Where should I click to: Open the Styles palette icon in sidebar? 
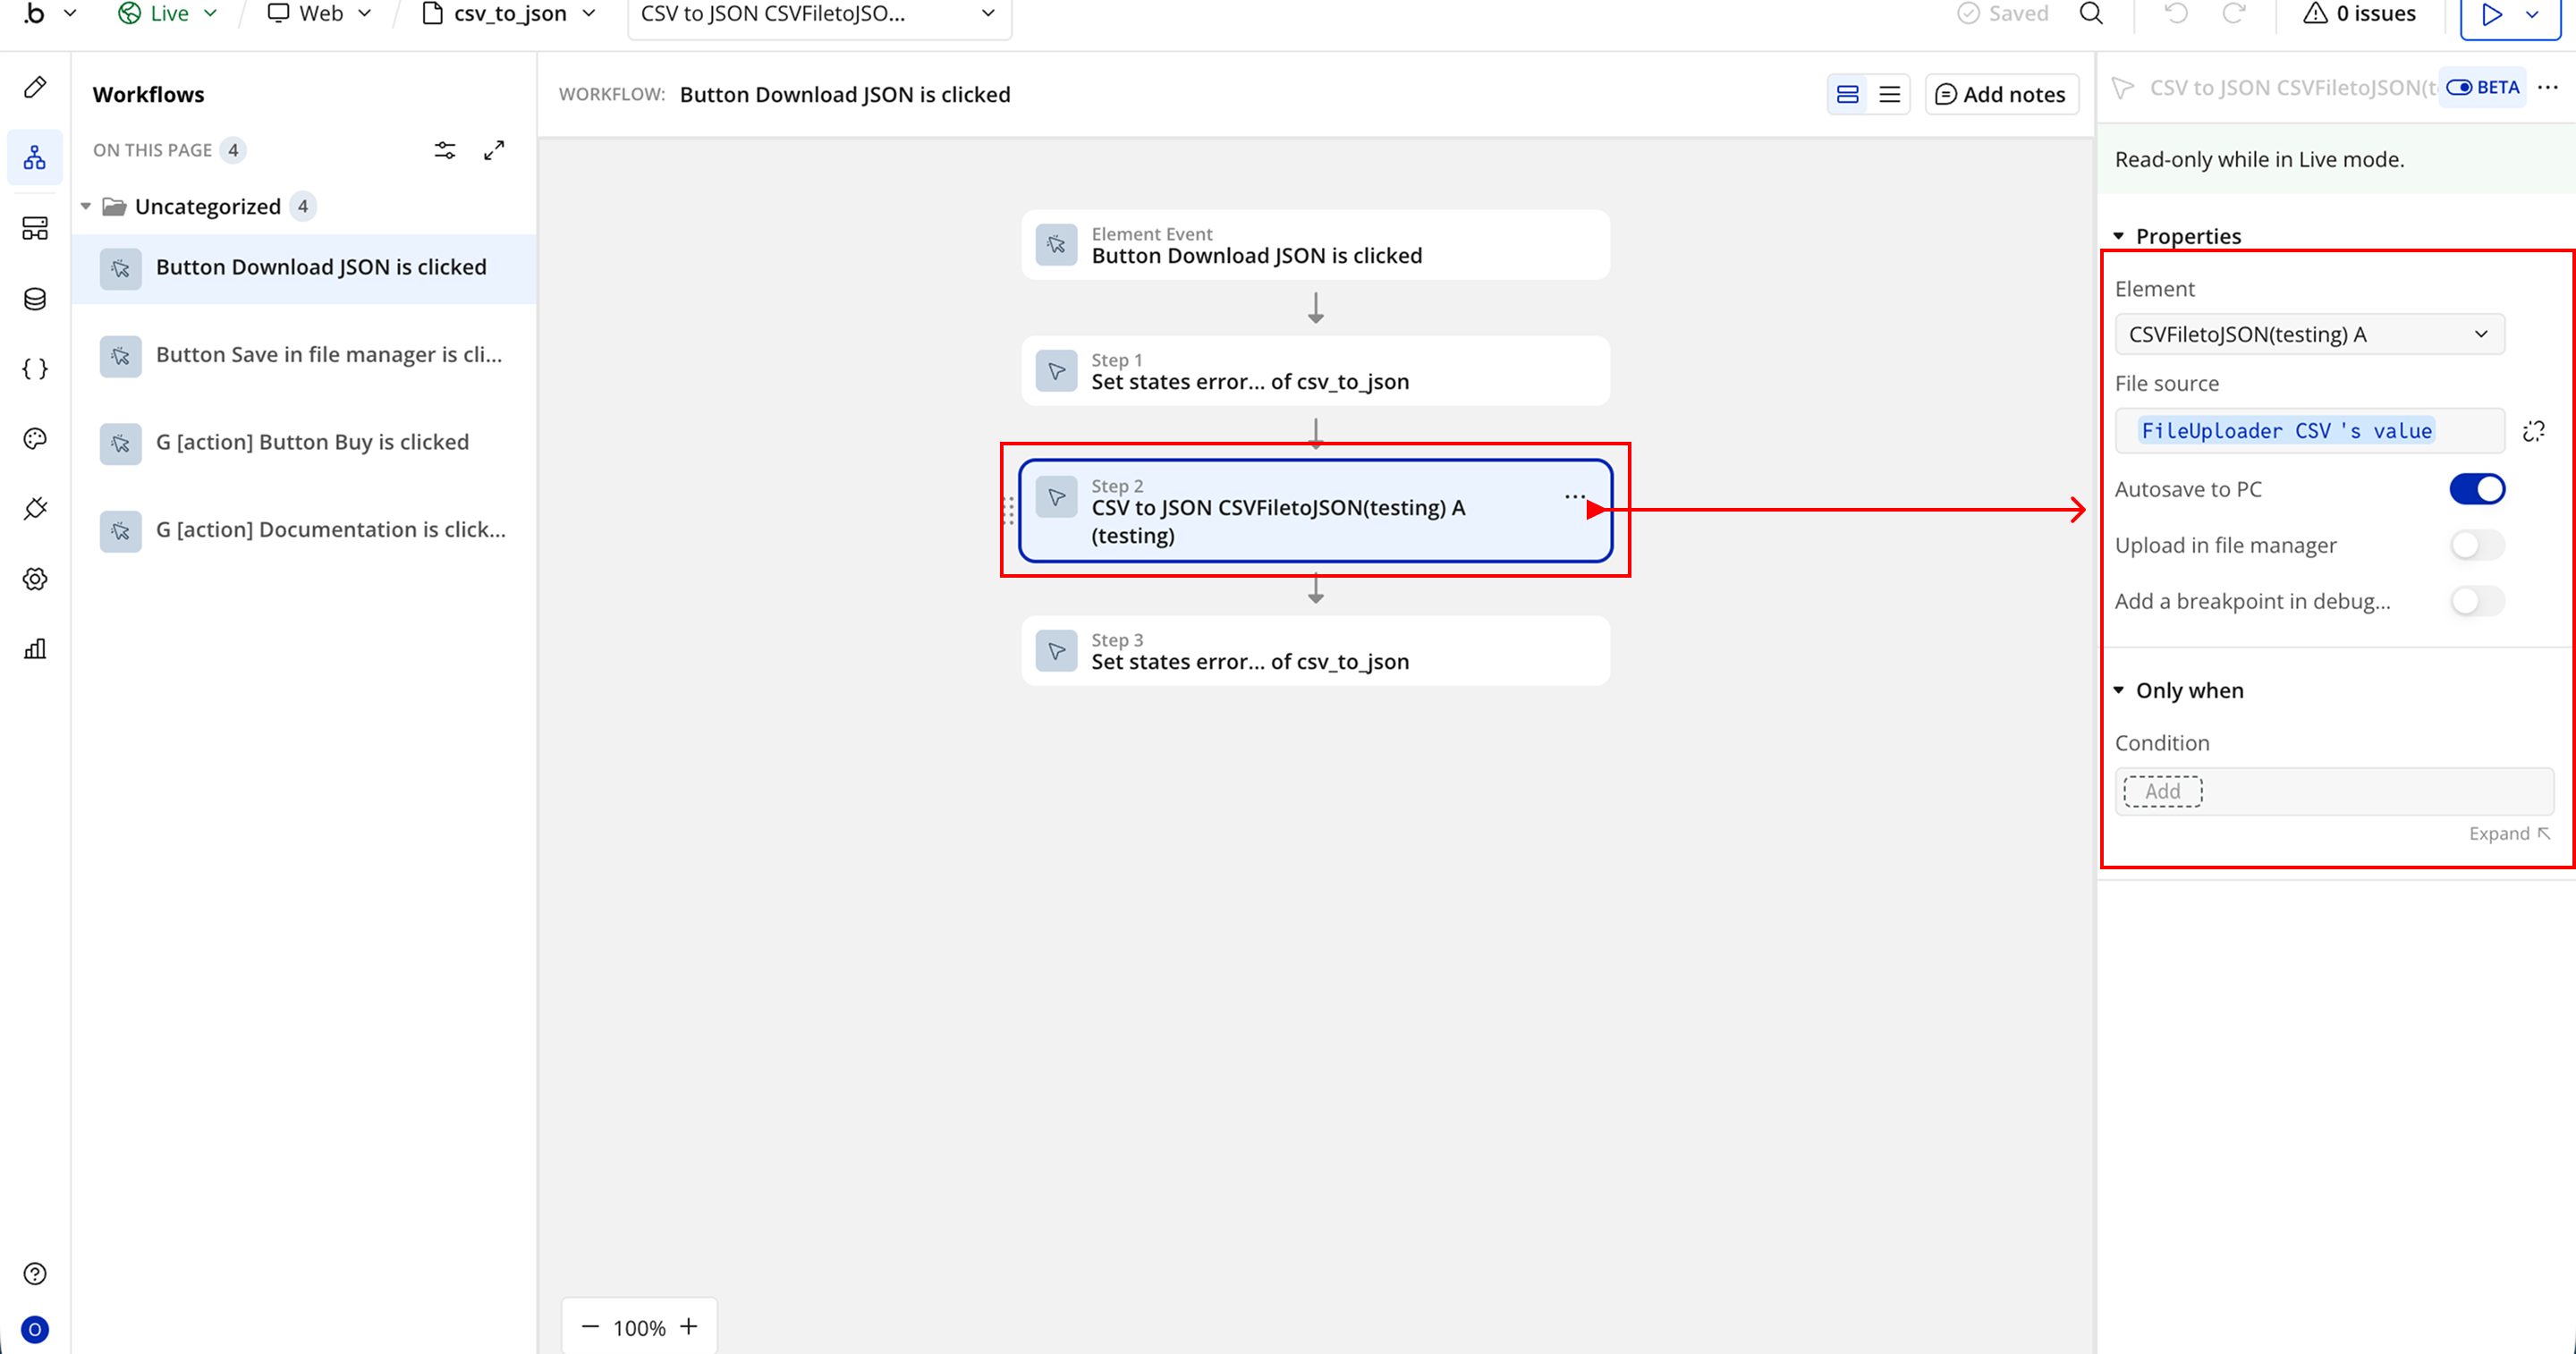pos(35,439)
